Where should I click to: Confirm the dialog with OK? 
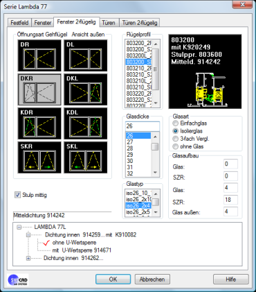[x=113, y=280]
